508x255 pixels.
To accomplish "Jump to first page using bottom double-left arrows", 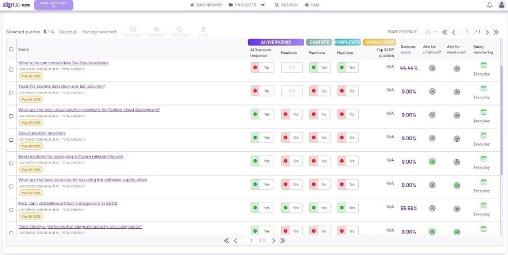I will (226, 241).
